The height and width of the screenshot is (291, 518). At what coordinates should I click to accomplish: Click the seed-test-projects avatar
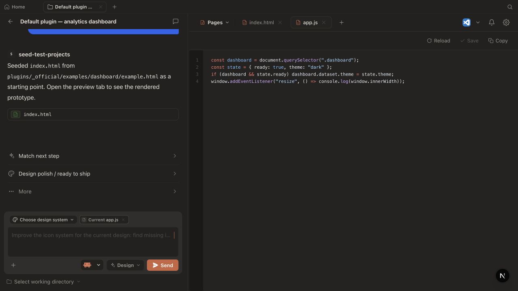coord(11,54)
